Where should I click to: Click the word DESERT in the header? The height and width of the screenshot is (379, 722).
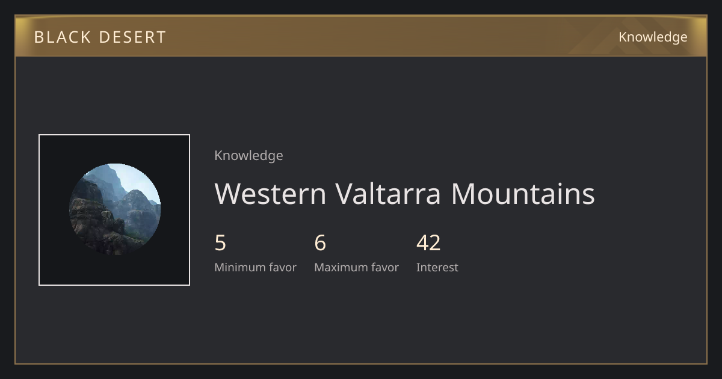click(132, 37)
